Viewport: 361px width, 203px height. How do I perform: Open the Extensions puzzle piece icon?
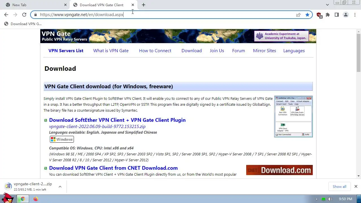(x=328, y=15)
